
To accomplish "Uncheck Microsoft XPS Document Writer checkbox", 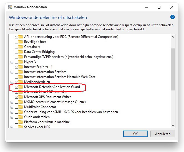I will coord(16,97).
